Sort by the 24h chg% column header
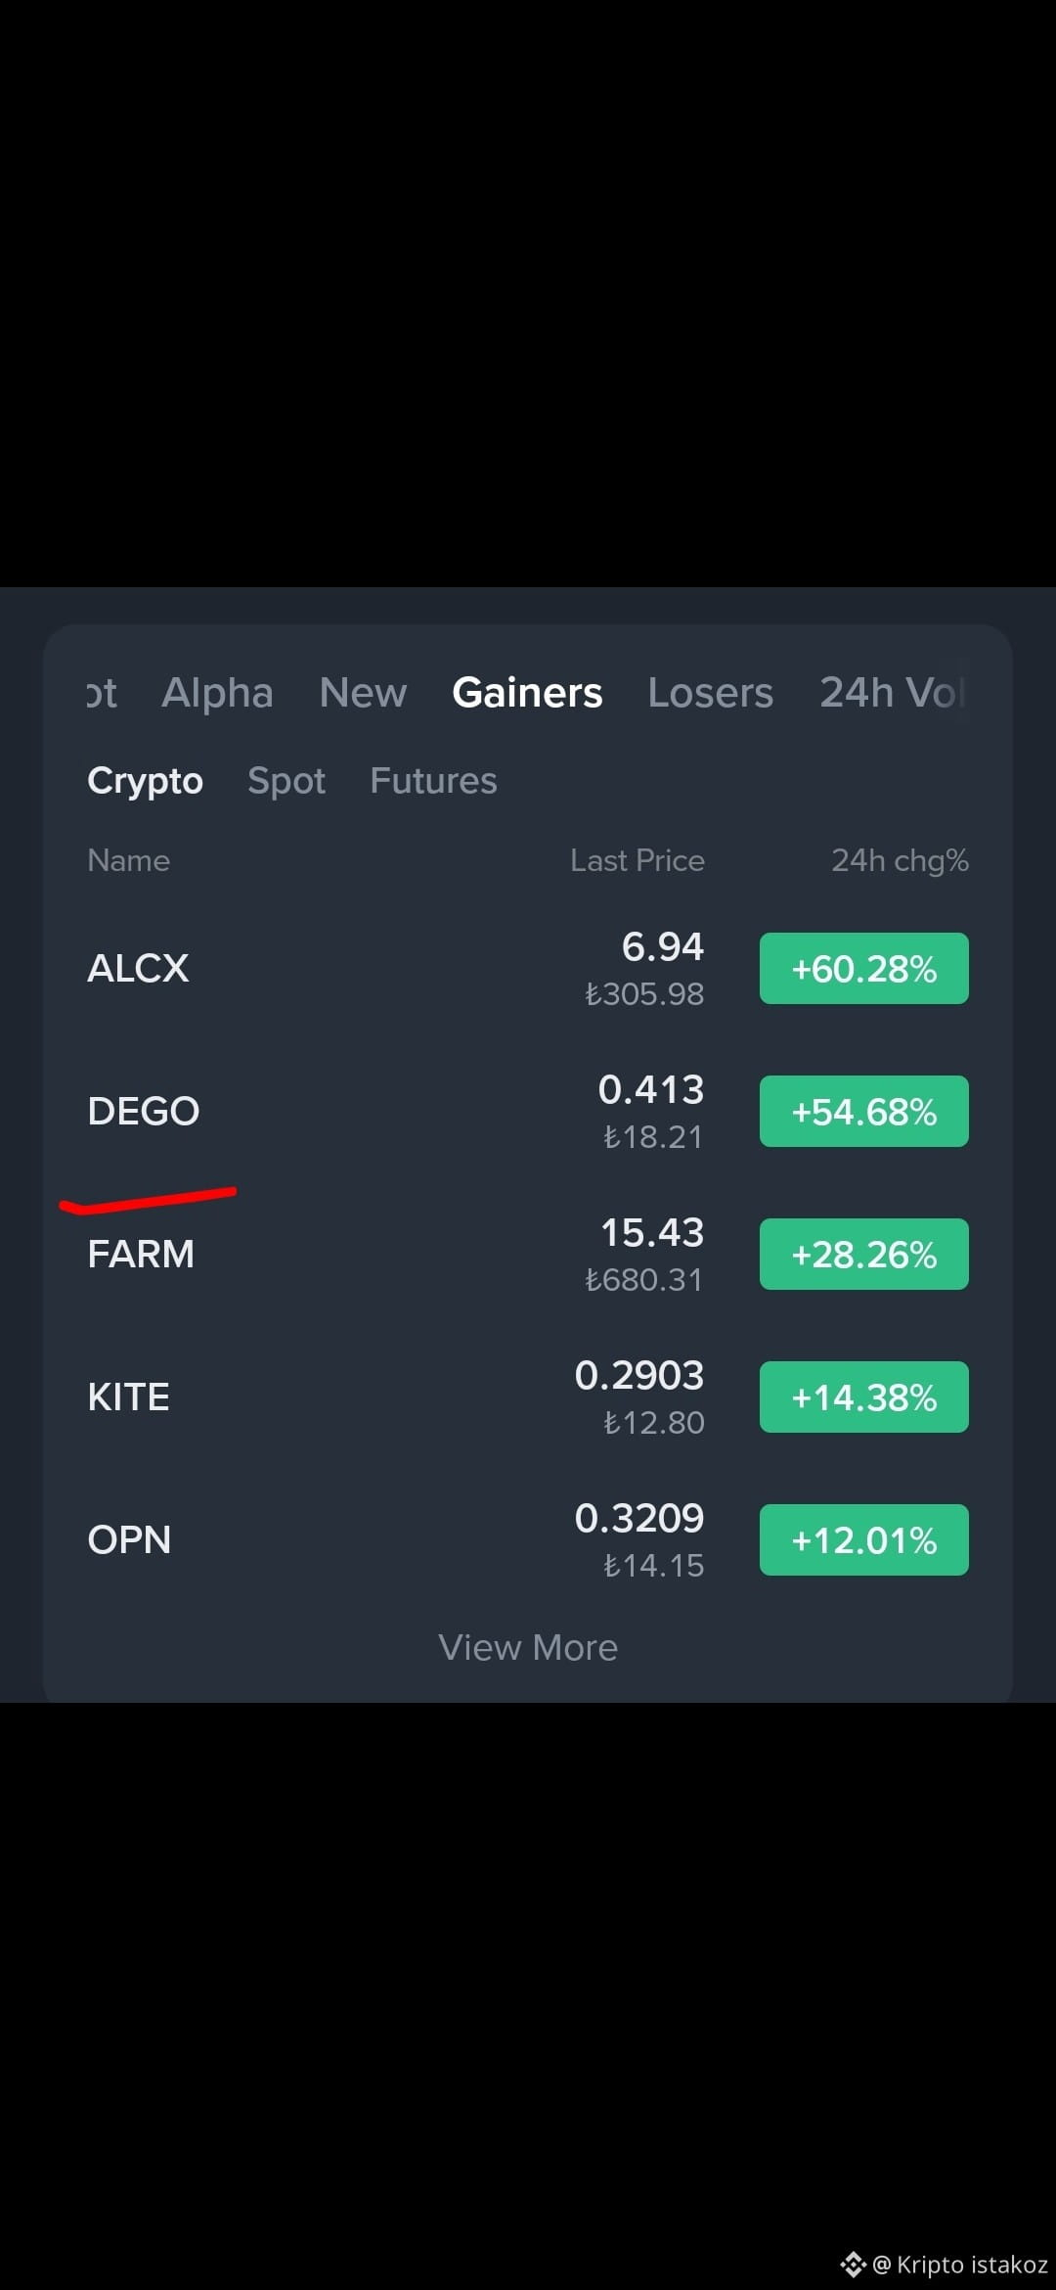 [900, 861]
